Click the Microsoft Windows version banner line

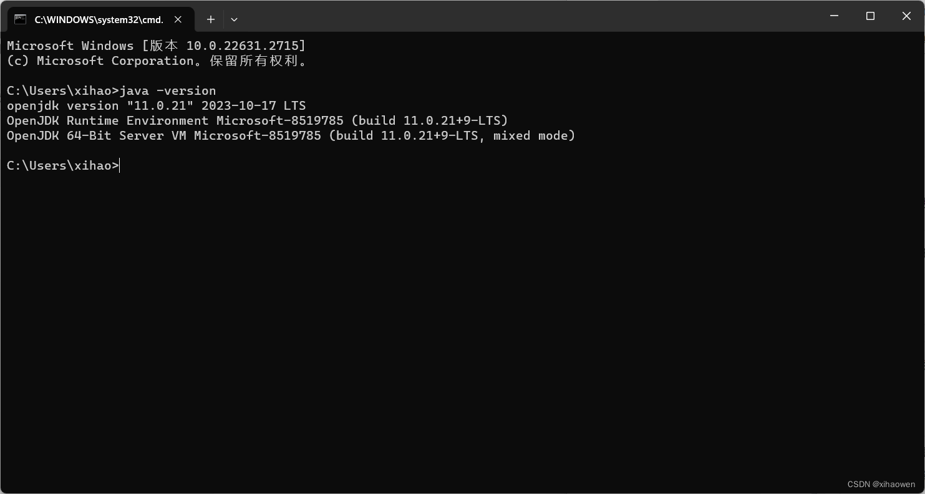pyautogui.click(x=156, y=46)
